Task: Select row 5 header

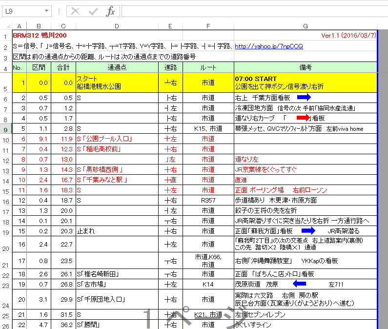Action: 6,82
